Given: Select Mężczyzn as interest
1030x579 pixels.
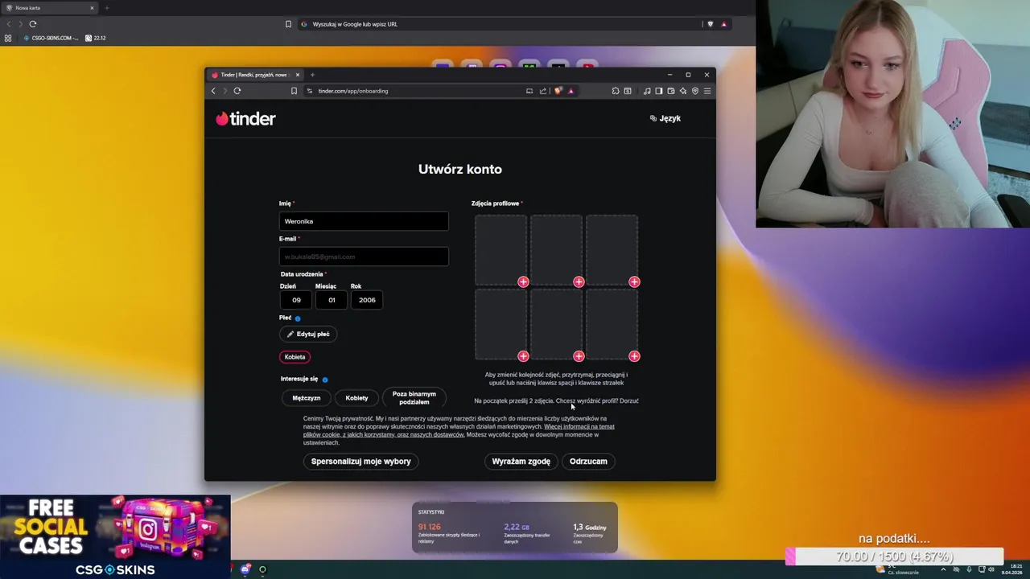Looking at the screenshot, I should [x=307, y=398].
